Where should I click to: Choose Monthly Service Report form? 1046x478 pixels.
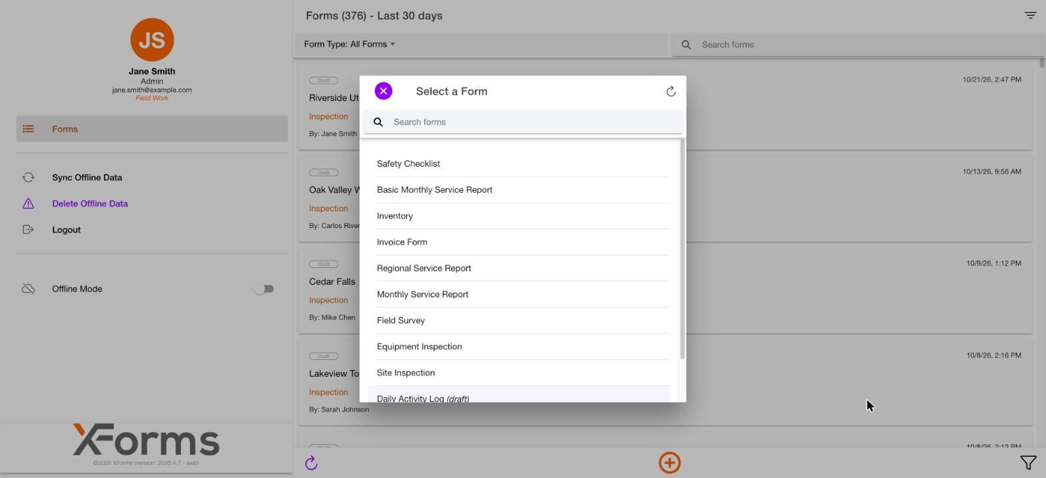tap(523, 294)
